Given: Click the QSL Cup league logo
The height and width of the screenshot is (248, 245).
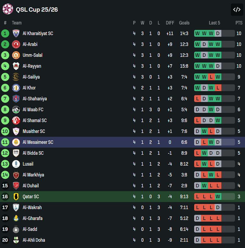Looking at the screenshot, I should (x=8, y=9).
